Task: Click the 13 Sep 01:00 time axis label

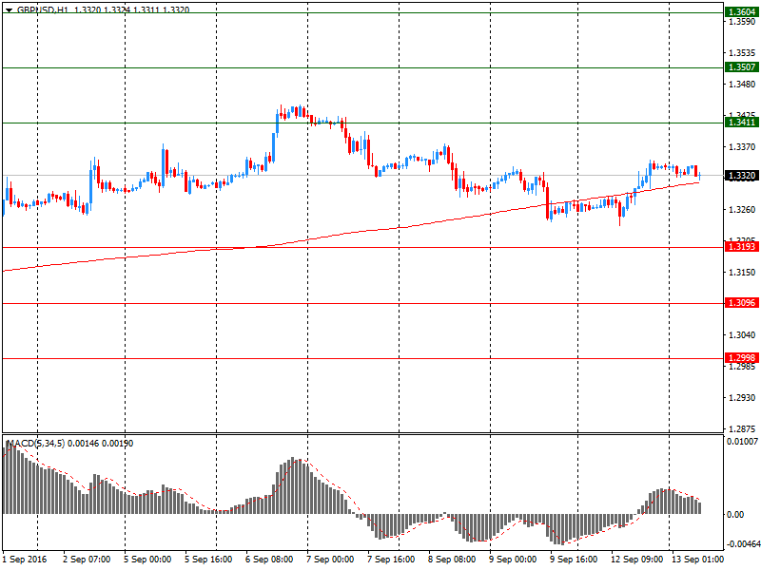Action: 697,559
